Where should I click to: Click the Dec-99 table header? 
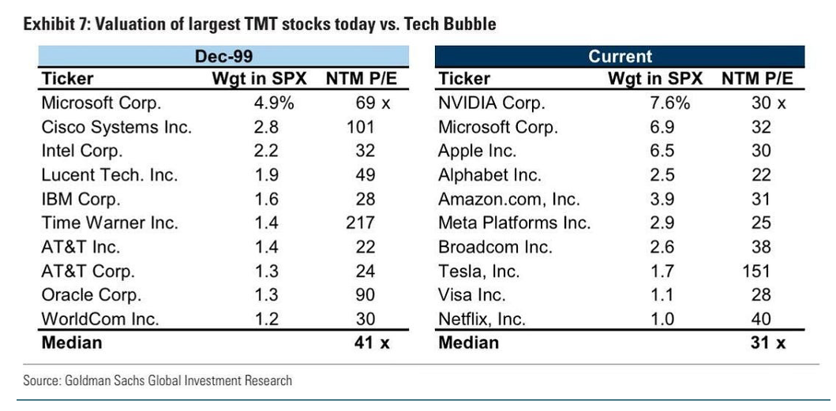click(223, 57)
